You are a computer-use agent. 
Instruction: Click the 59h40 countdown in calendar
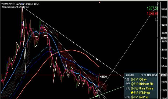[127, 97]
